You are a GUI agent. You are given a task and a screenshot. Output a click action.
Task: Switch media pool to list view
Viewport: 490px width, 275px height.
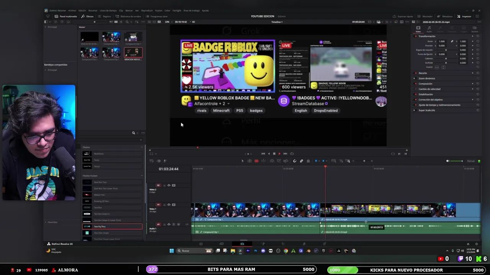click(x=121, y=22)
